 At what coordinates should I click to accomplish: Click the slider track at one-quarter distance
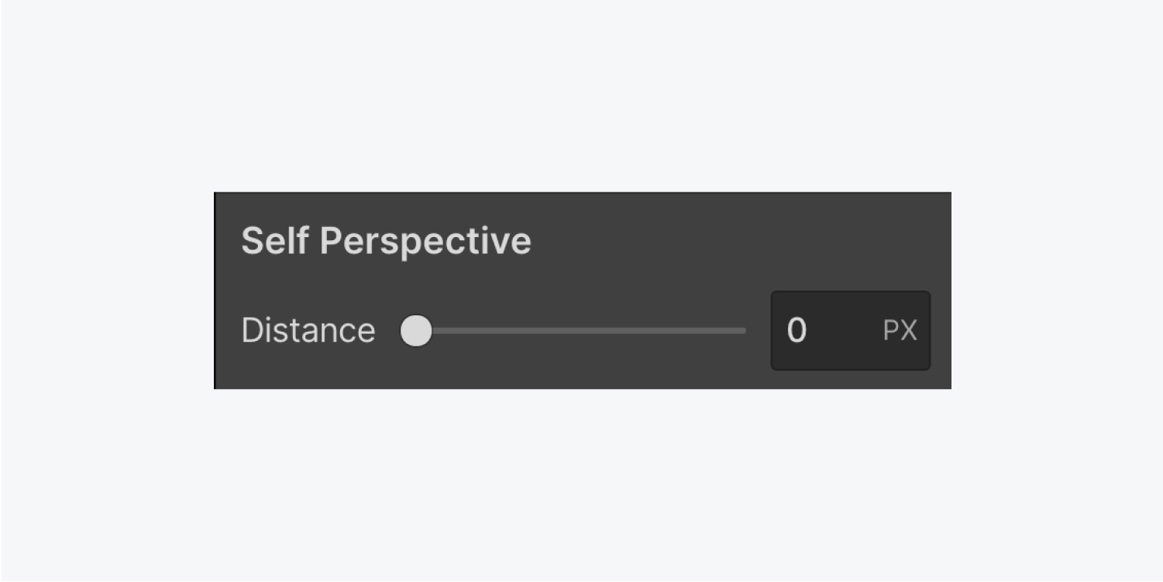click(x=498, y=331)
